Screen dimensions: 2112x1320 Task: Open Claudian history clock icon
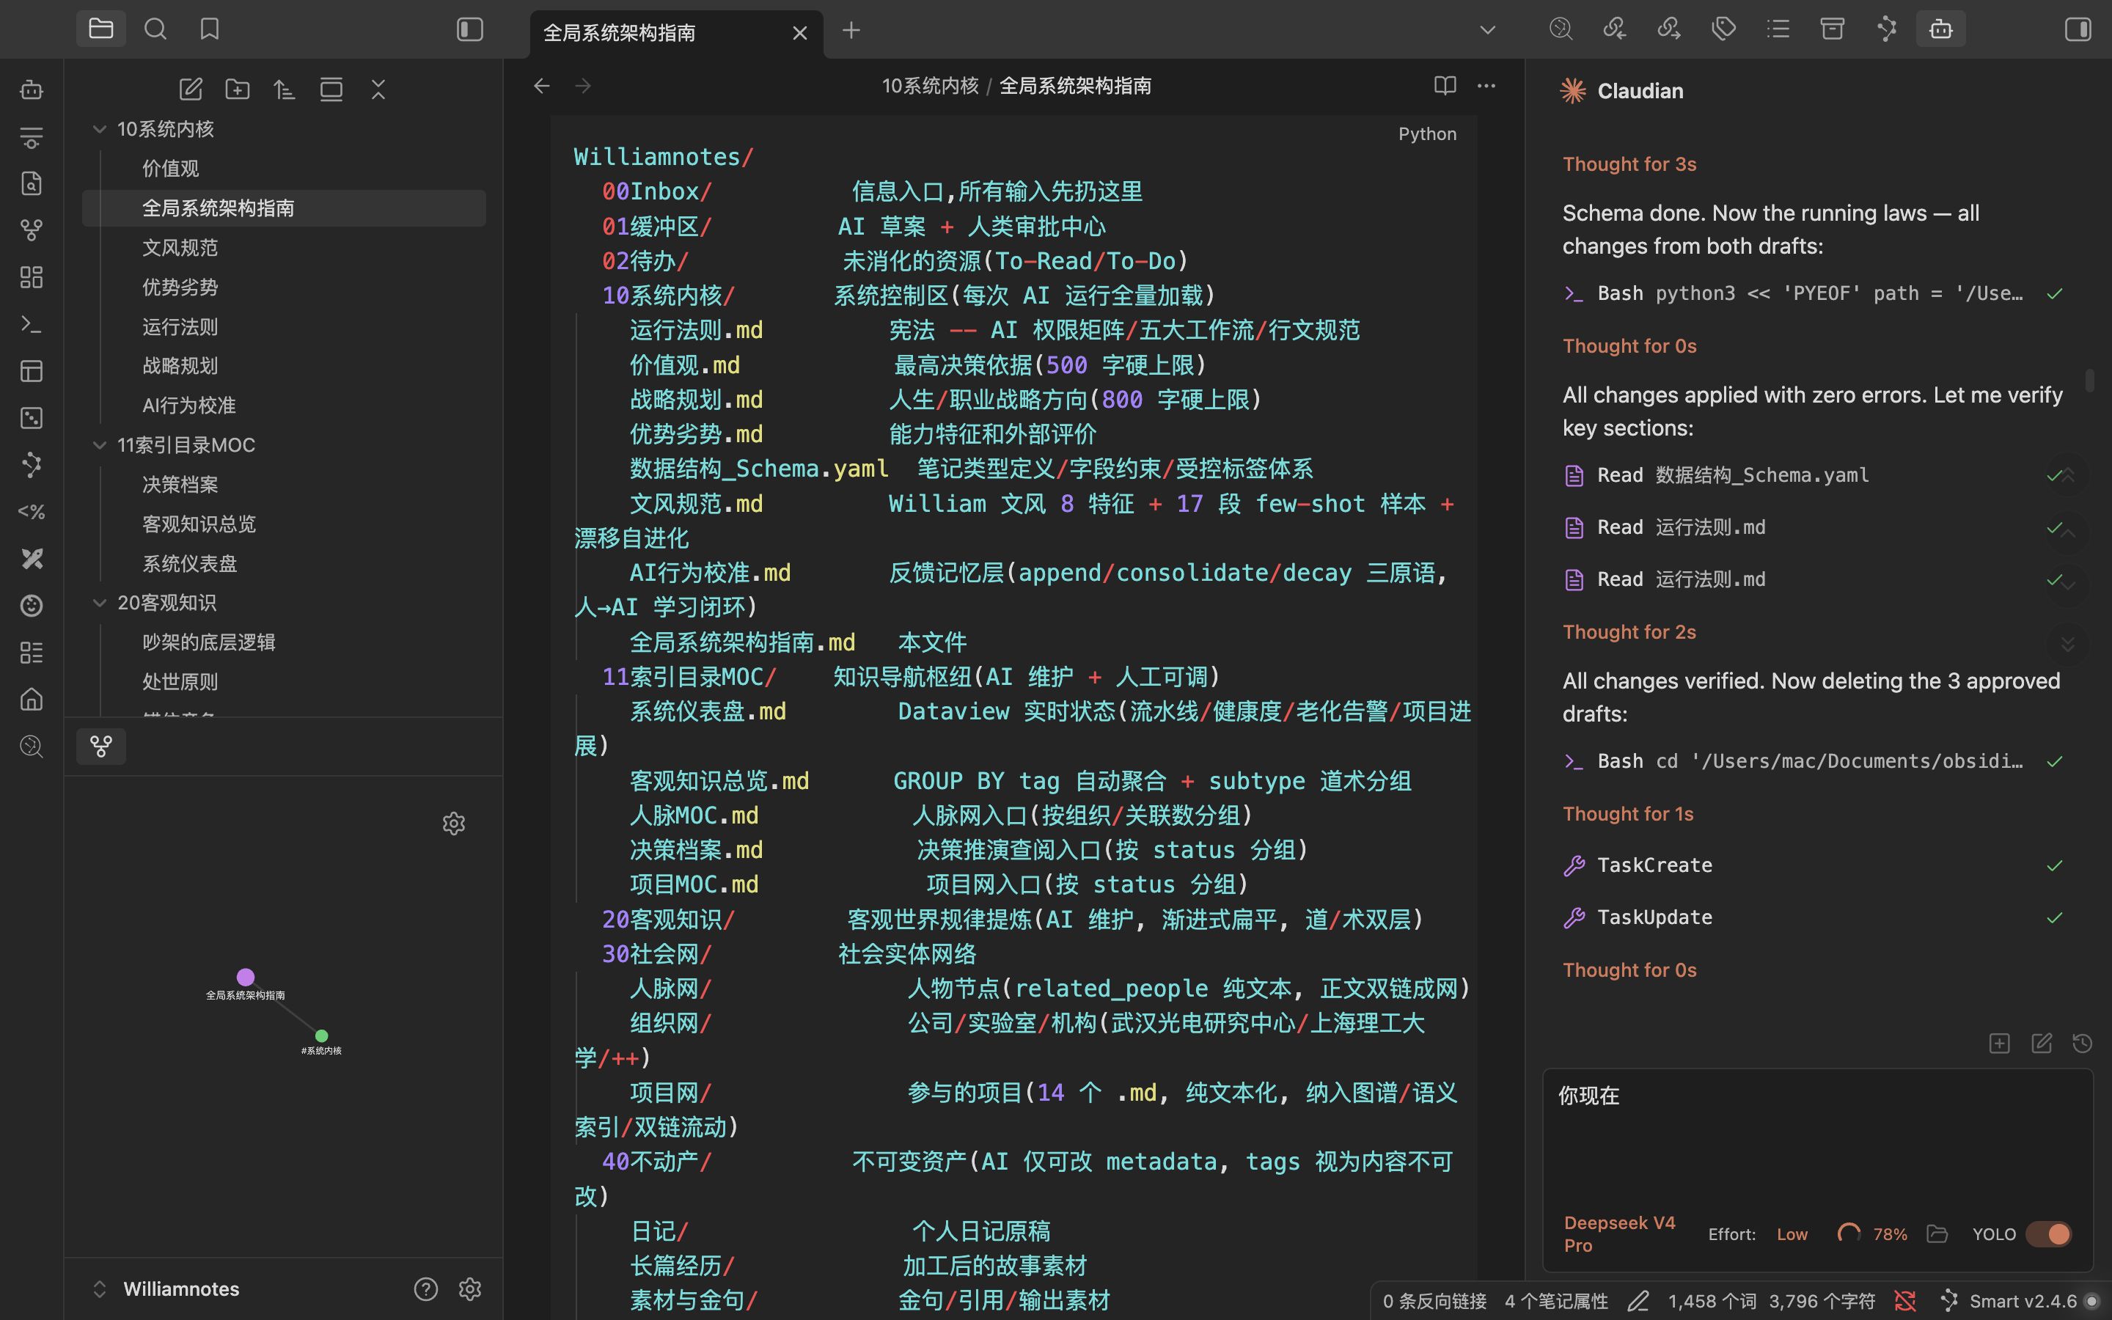(2083, 1044)
